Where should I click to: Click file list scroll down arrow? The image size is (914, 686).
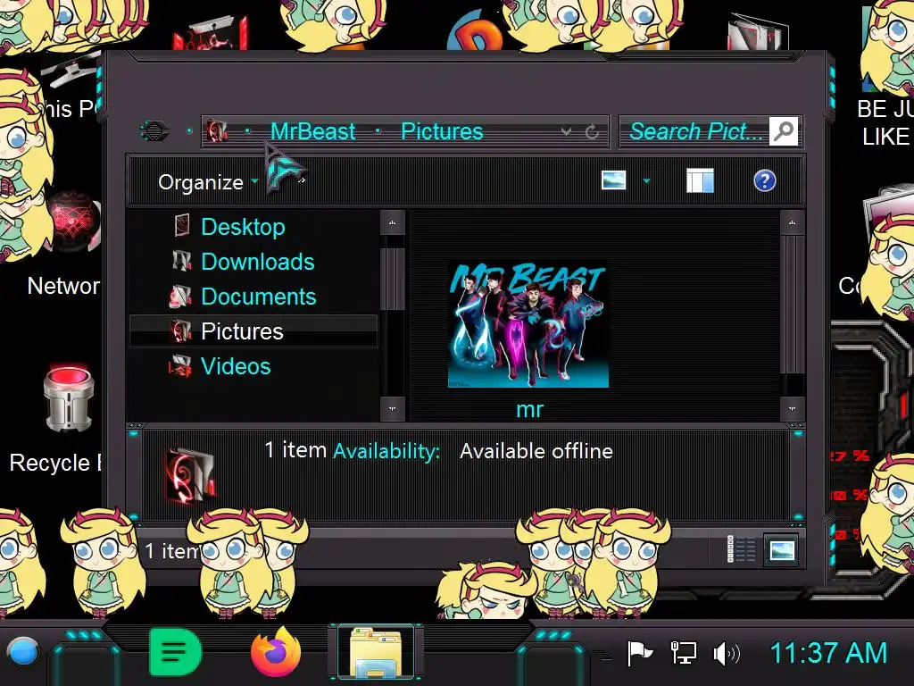792,408
